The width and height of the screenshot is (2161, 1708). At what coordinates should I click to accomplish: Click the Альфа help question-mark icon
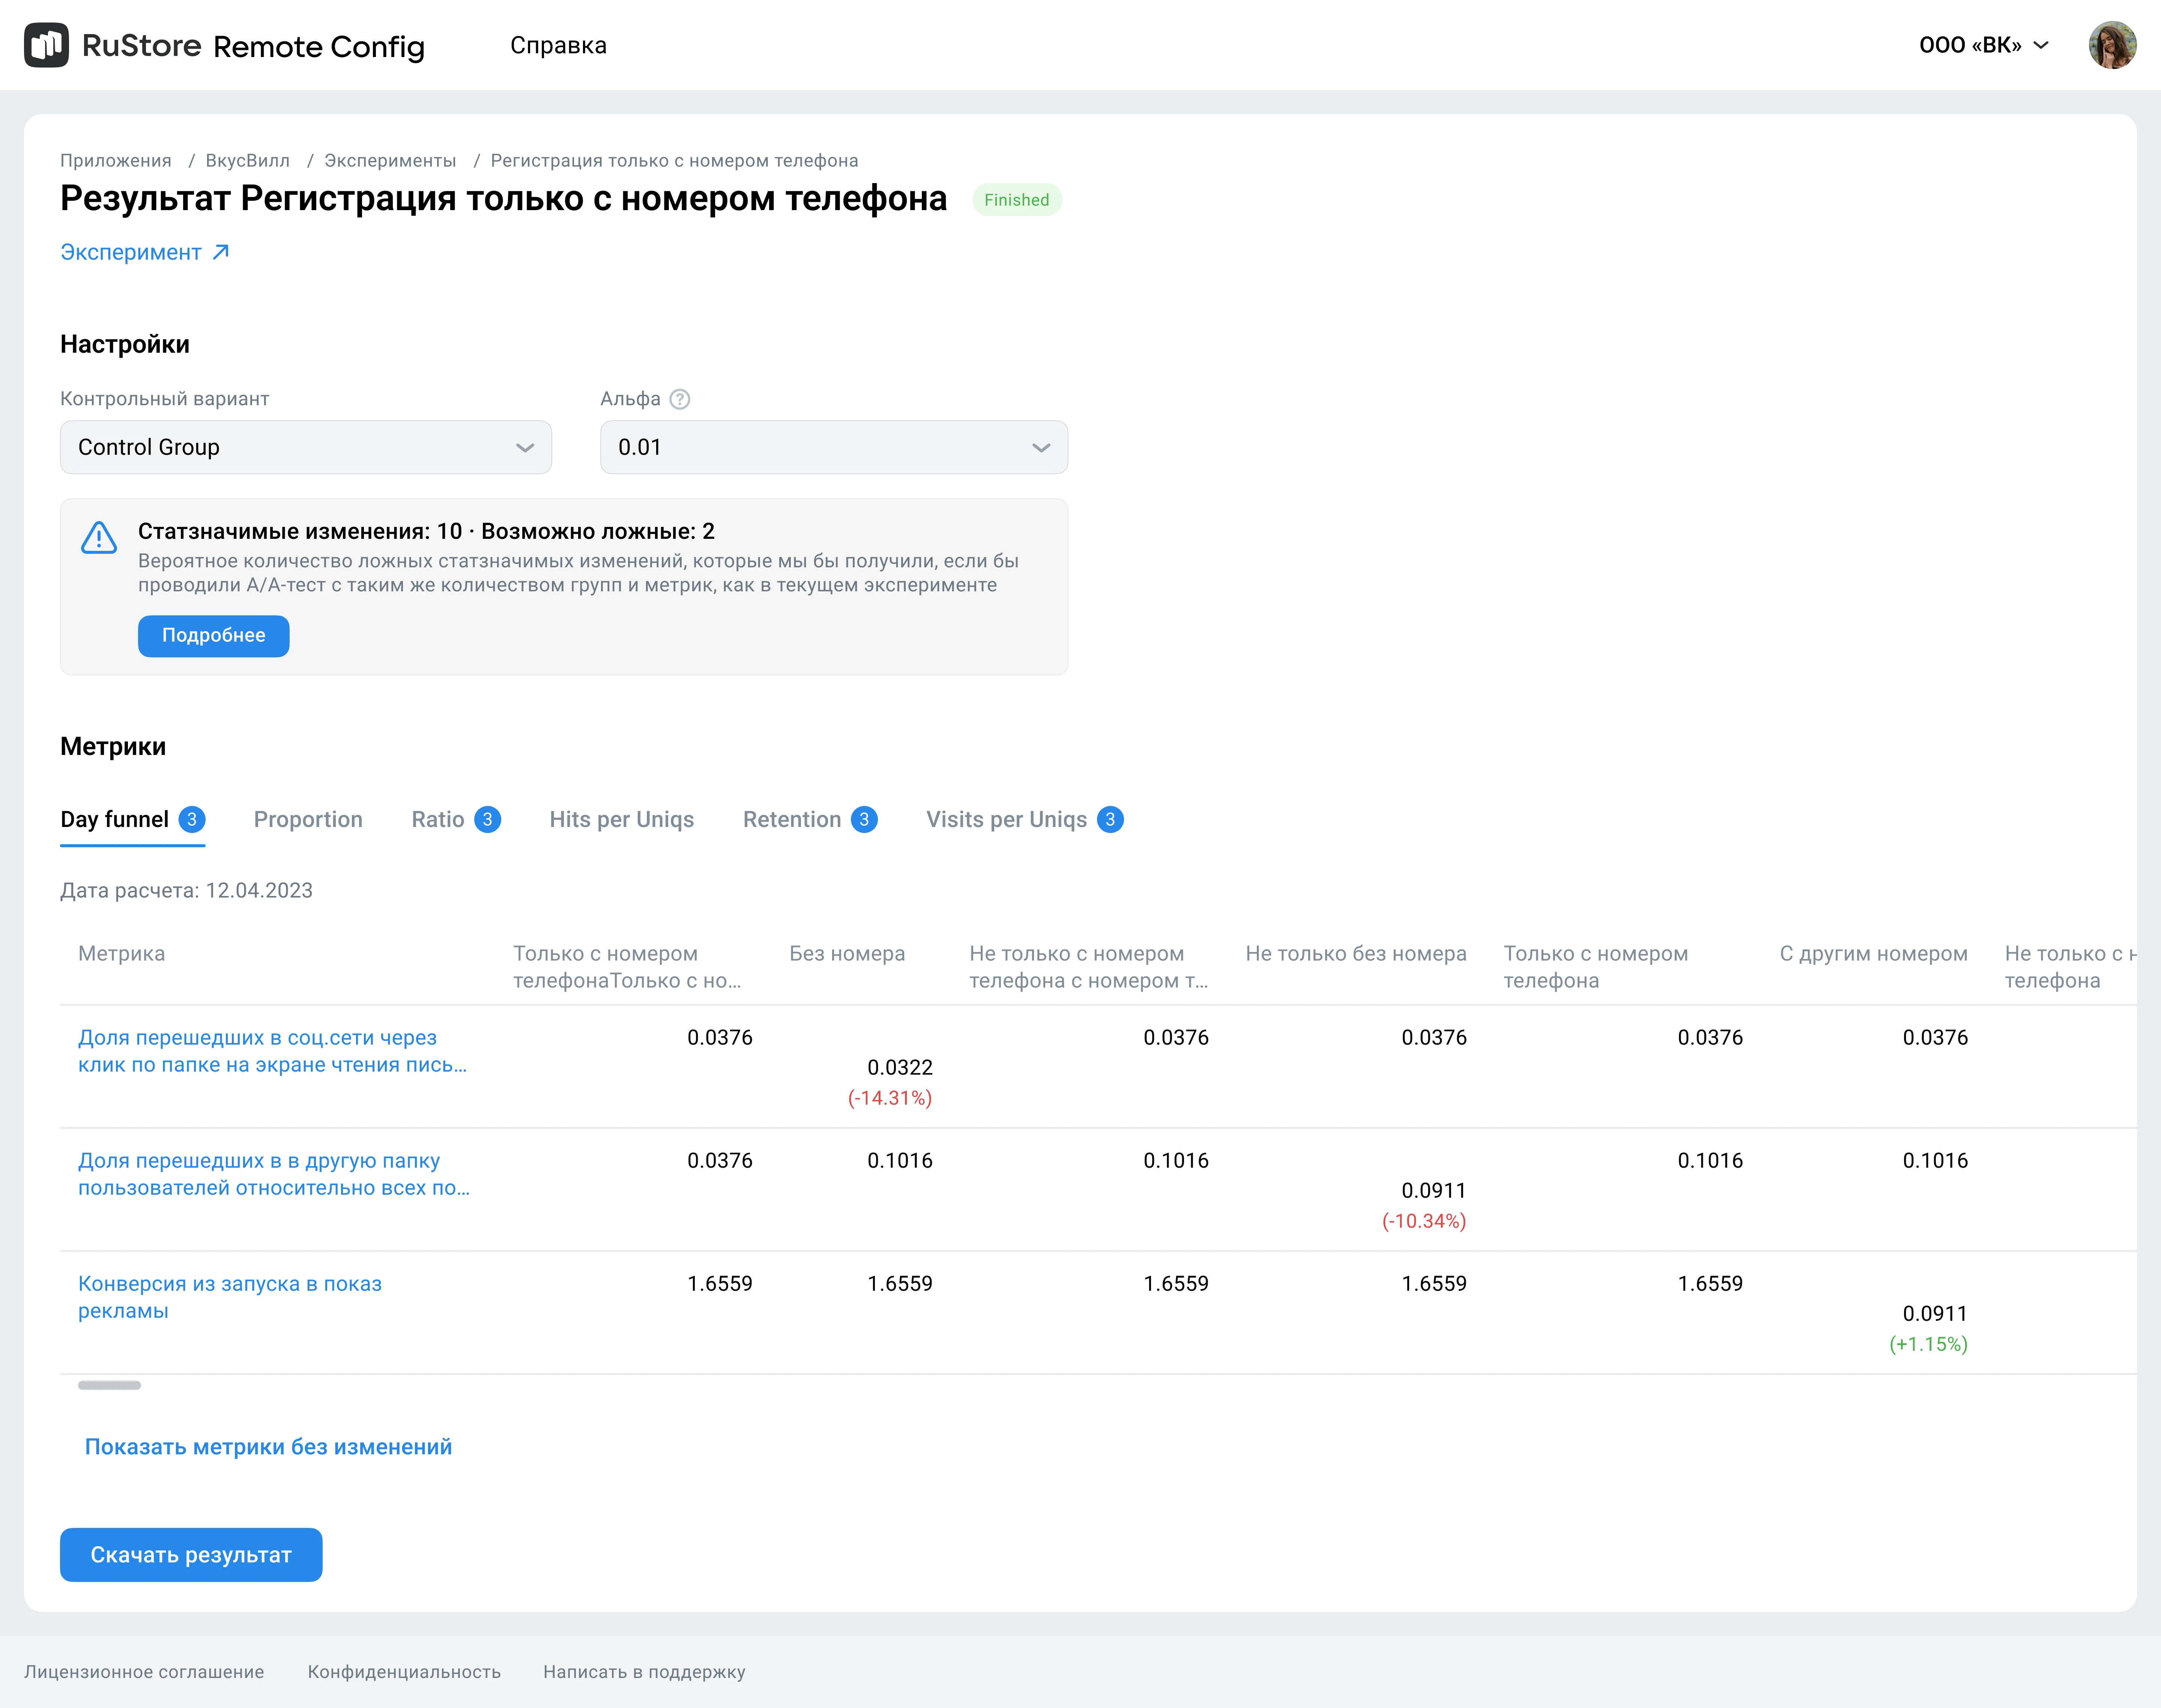coord(680,399)
